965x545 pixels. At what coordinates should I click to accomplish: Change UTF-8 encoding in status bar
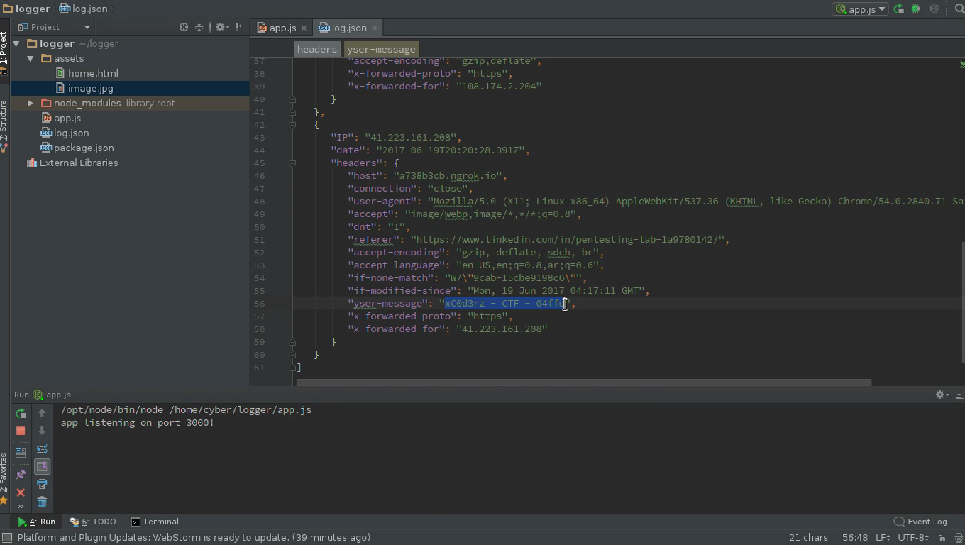[913, 538]
